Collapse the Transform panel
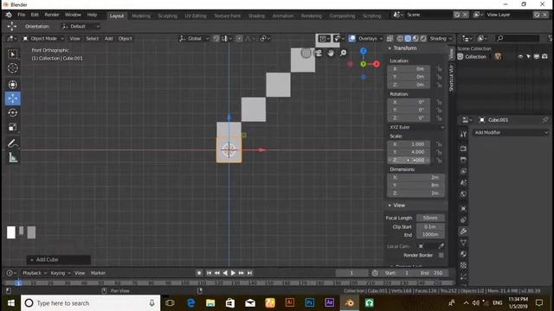 [x=403, y=48]
